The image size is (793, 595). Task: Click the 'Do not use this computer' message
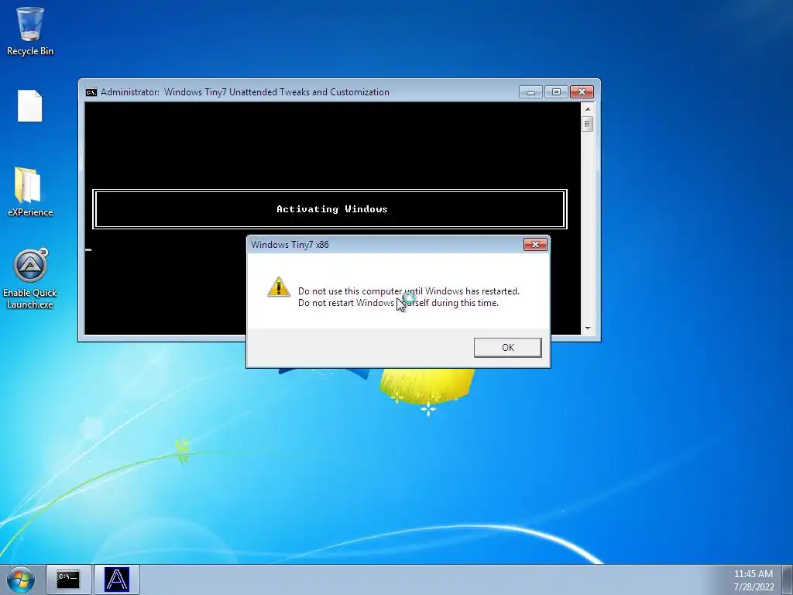tap(409, 291)
